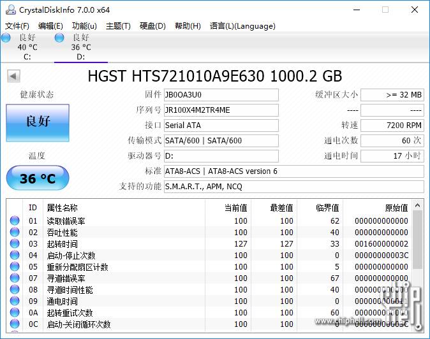Click the power-on count field 60 次
The width and height of the screenshot is (430, 339).
click(392, 141)
